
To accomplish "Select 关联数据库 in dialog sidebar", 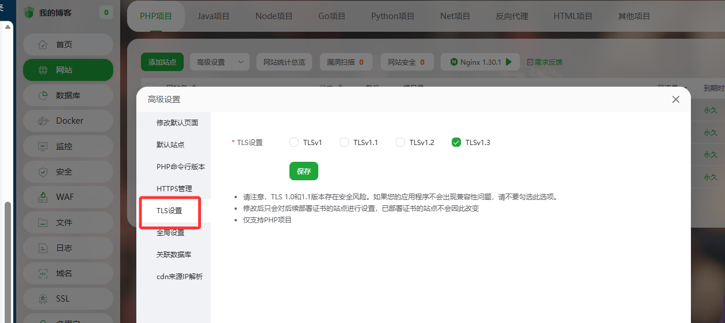I will (x=173, y=254).
